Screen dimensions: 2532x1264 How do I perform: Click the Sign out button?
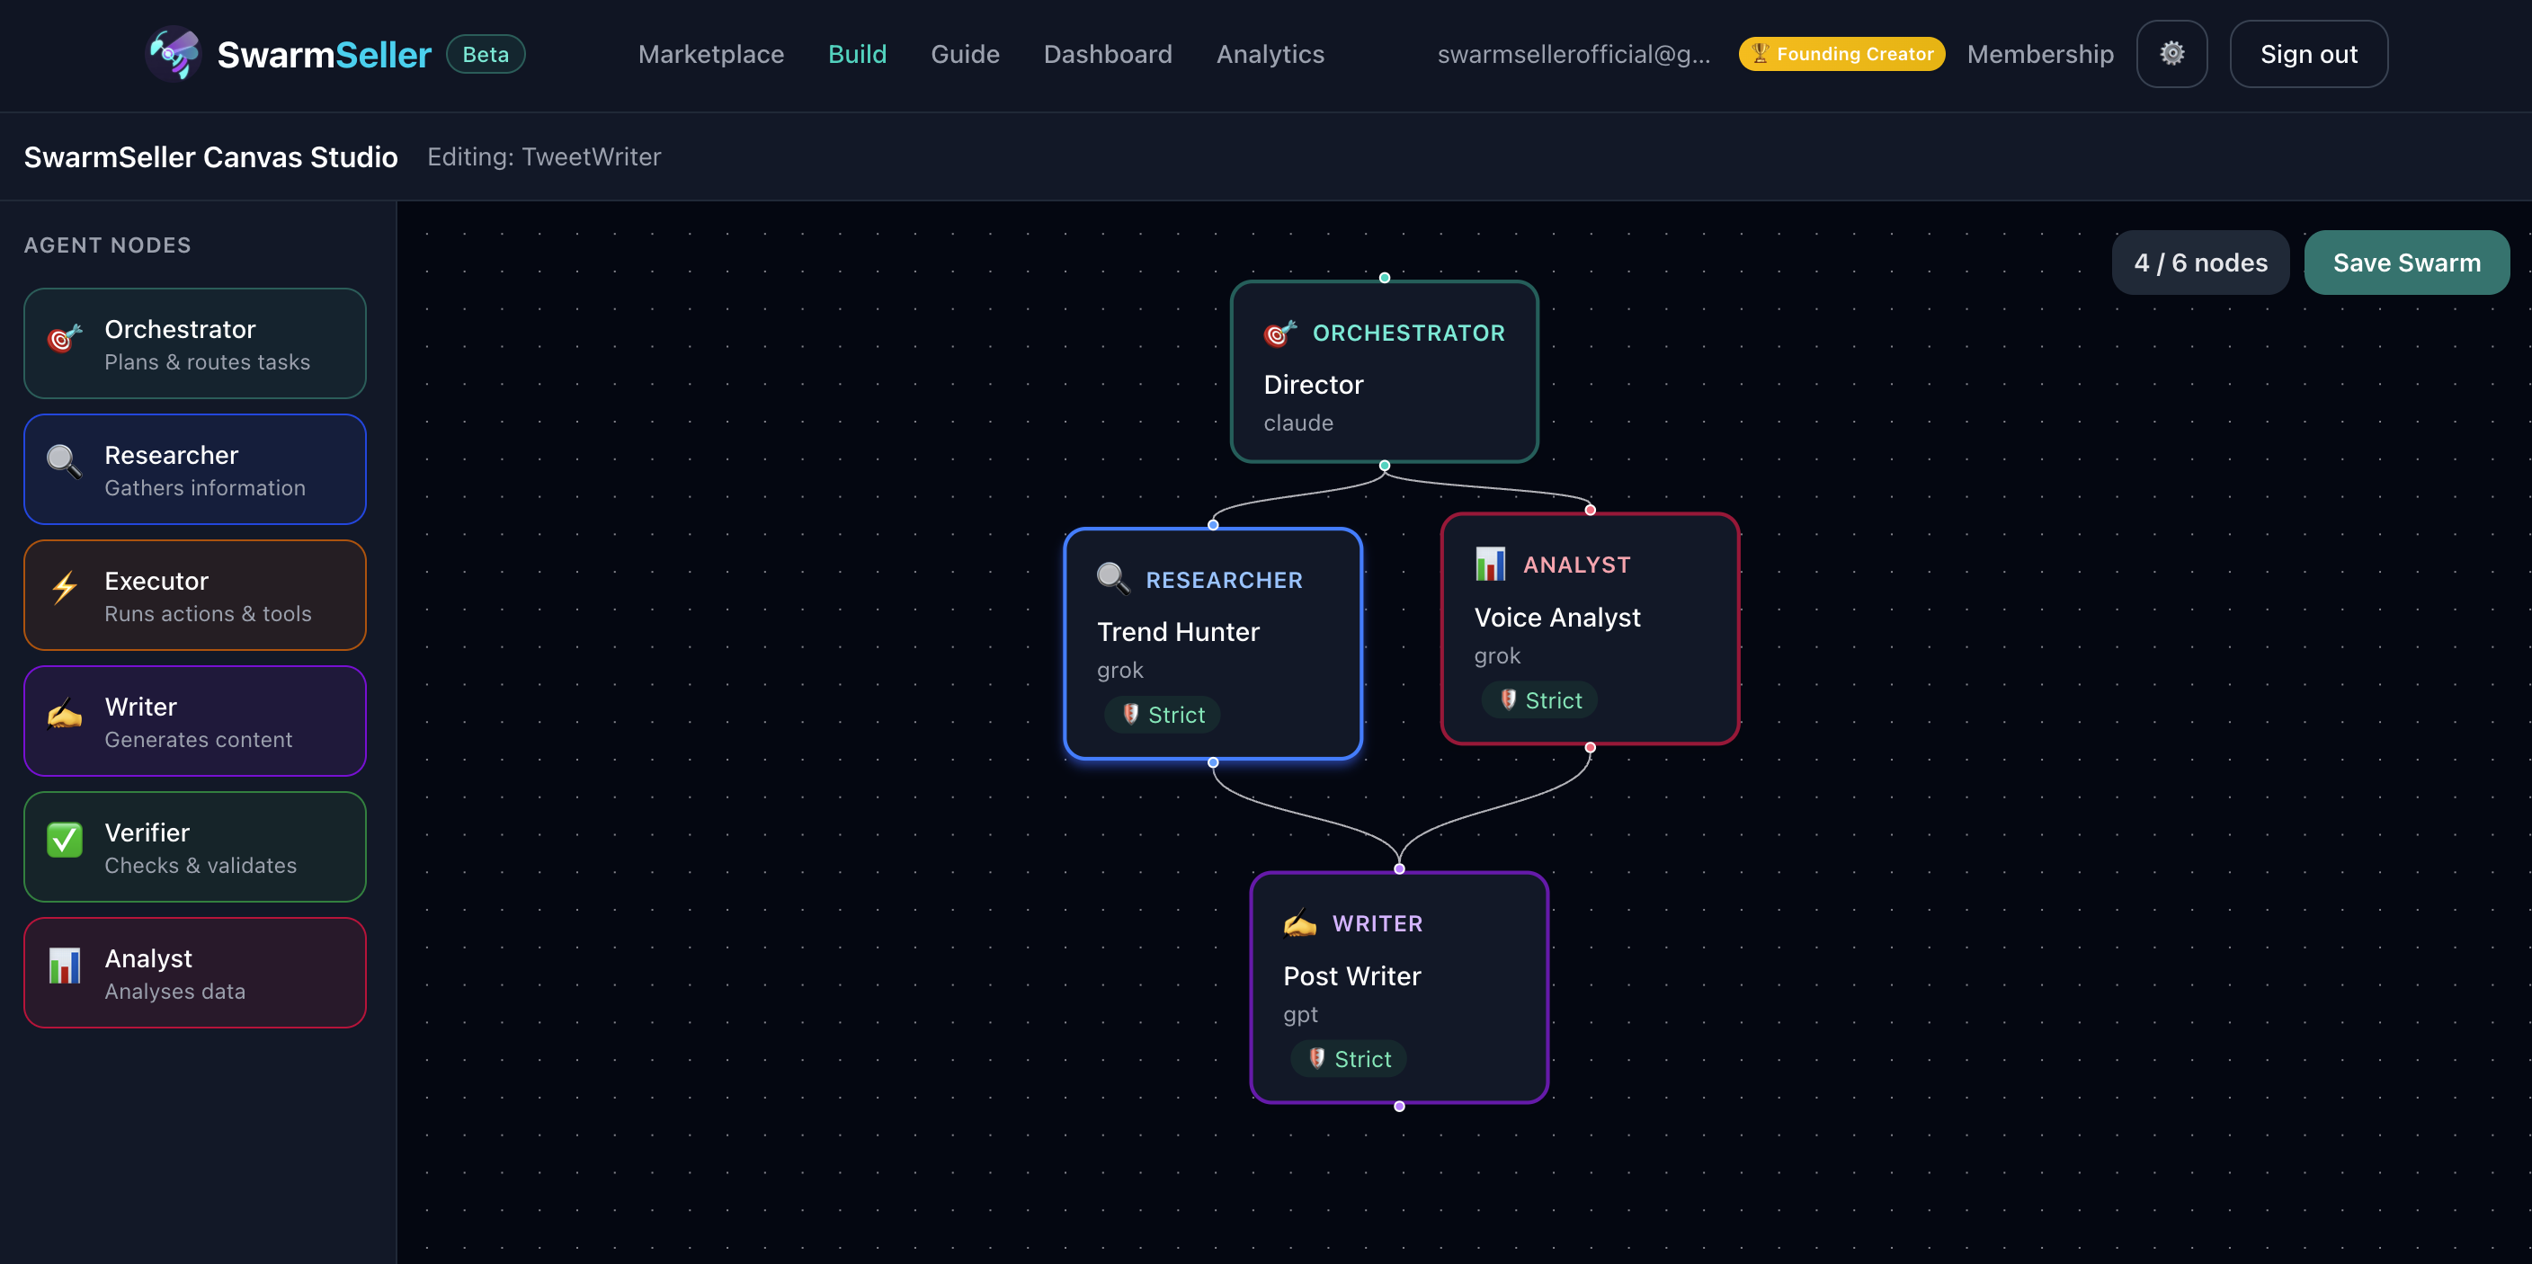[x=2308, y=54]
